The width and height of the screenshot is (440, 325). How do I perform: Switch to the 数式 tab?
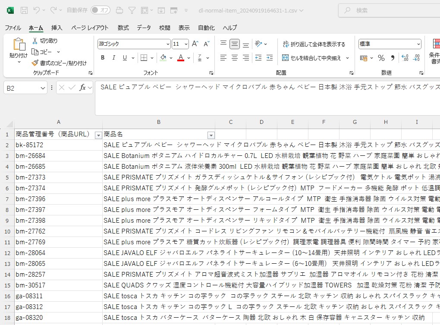click(123, 28)
